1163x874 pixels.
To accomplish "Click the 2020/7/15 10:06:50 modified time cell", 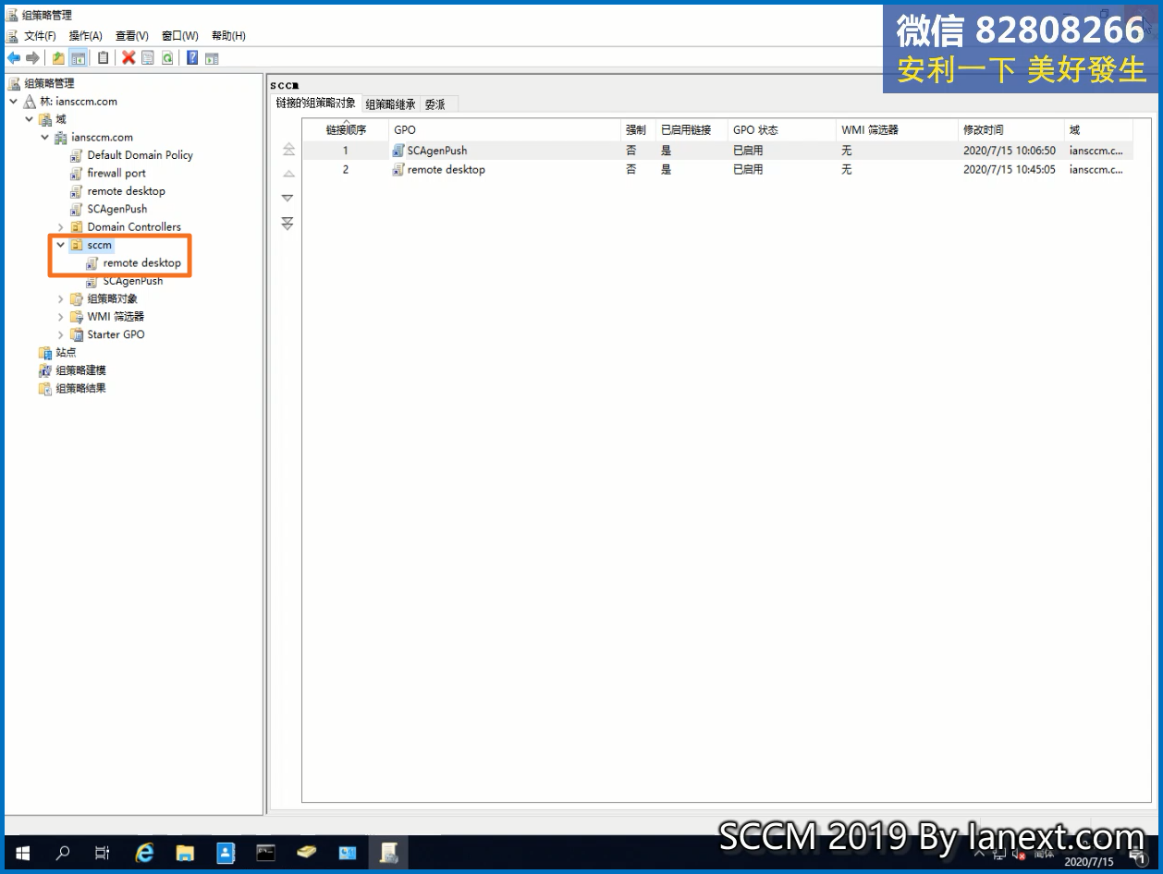I will [x=1010, y=151].
